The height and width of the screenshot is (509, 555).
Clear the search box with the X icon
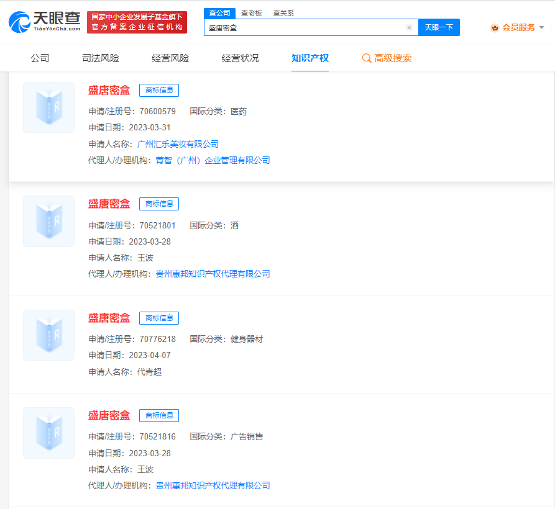pos(409,27)
